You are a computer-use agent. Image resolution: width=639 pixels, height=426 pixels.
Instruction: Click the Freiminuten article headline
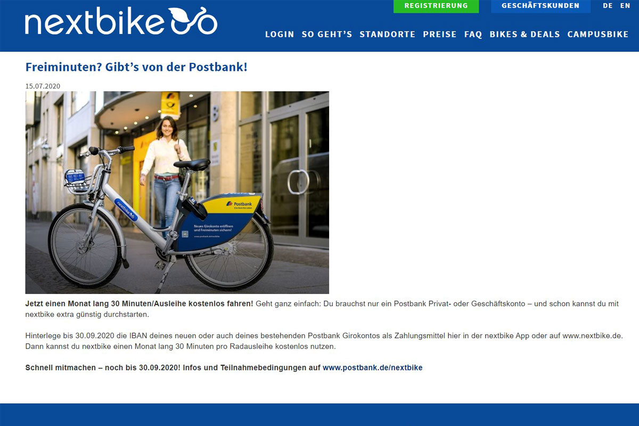pyautogui.click(x=136, y=67)
